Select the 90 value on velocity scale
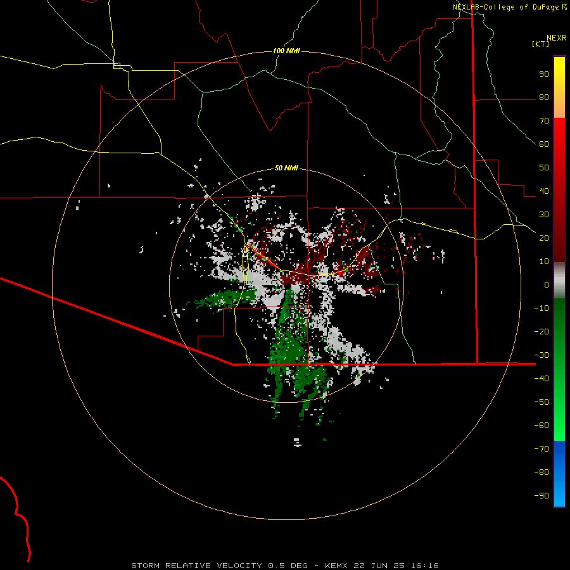 pos(544,74)
